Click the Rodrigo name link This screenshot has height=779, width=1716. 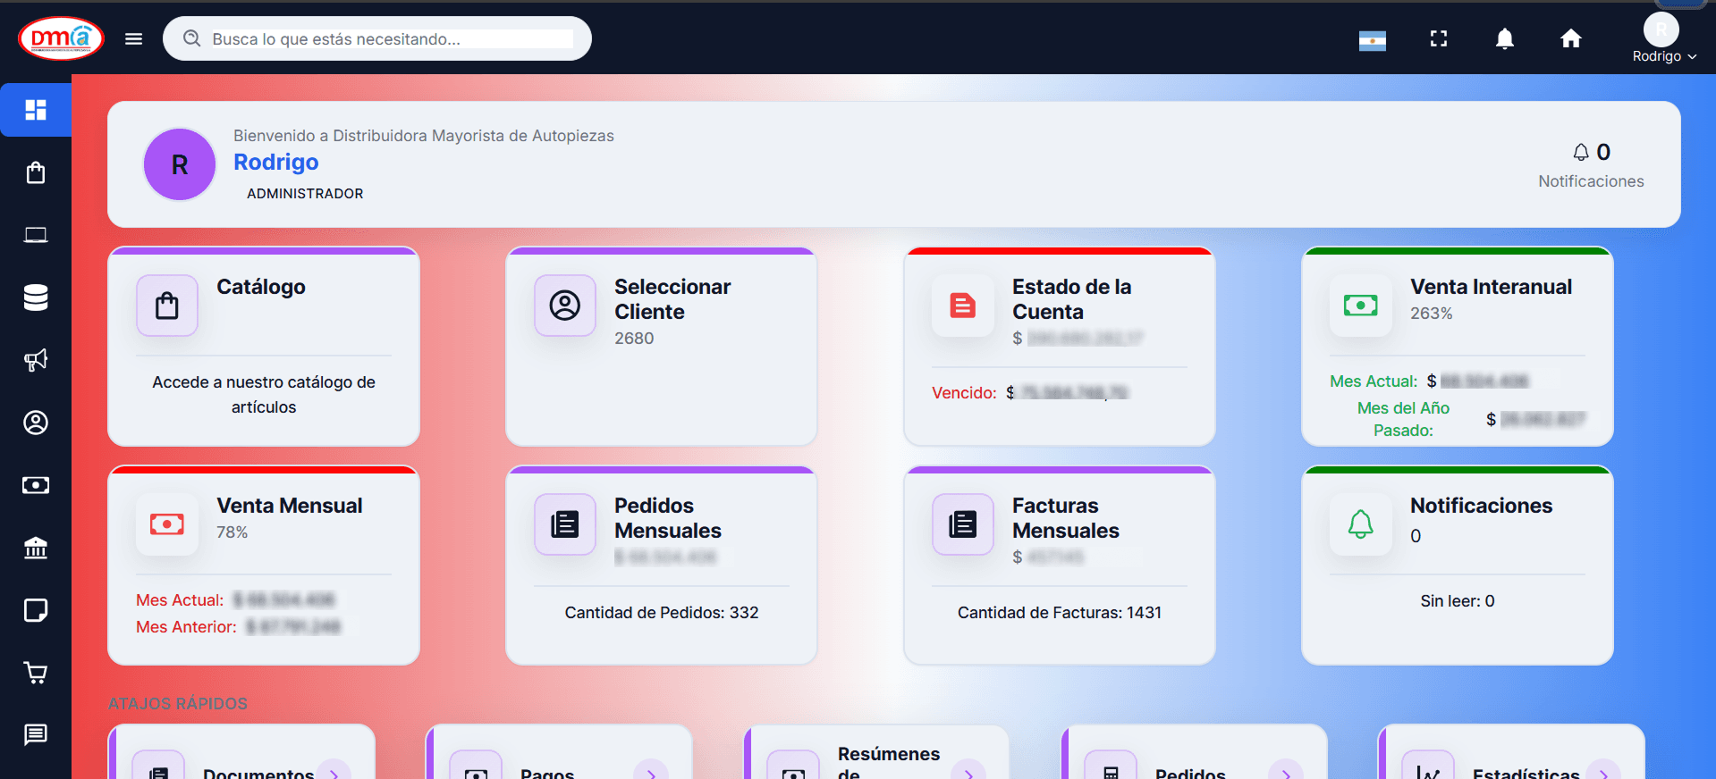(276, 162)
